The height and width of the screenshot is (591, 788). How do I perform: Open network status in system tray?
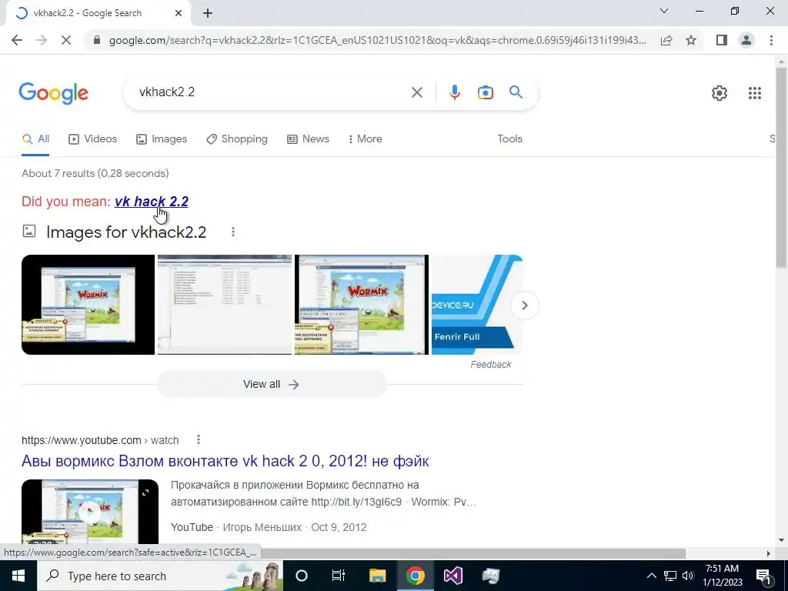click(x=670, y=576)
